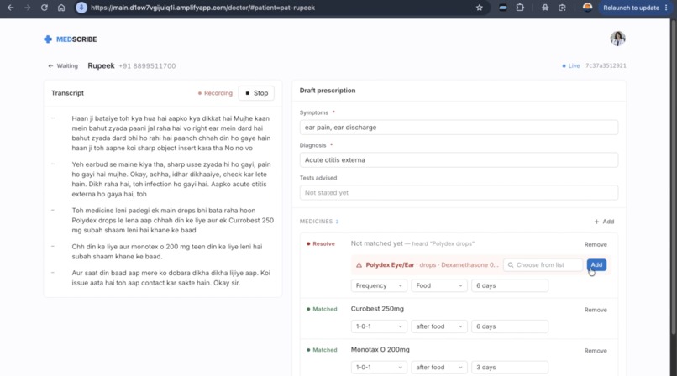Open the after food dropdown for Monotax O
This screenshot has height=376, width=677.
[439, 368]
